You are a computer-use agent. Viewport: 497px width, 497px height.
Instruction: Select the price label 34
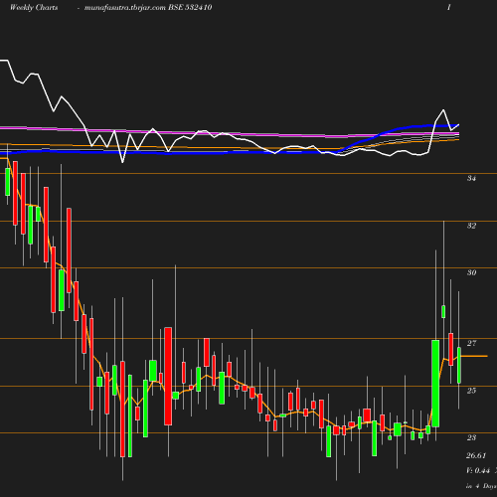(471, 178)
